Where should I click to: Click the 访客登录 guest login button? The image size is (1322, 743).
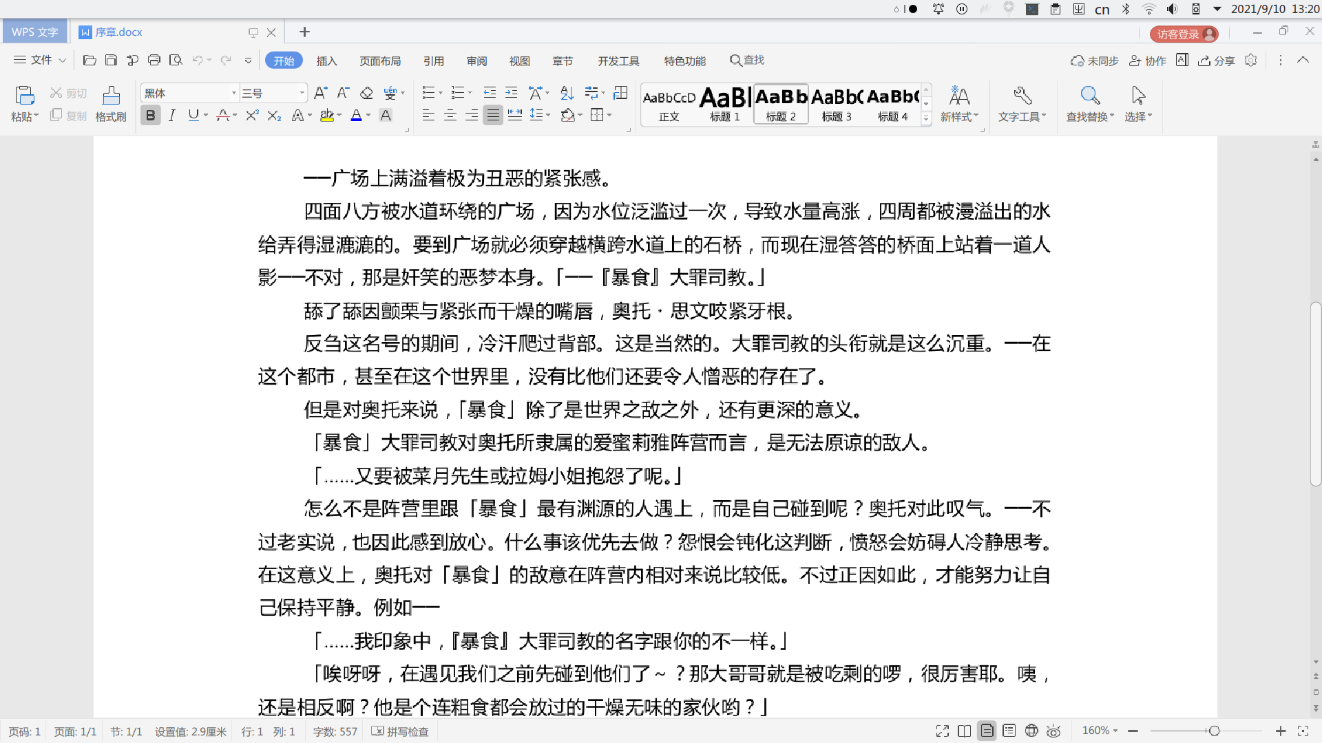(x=1183, y=34)
